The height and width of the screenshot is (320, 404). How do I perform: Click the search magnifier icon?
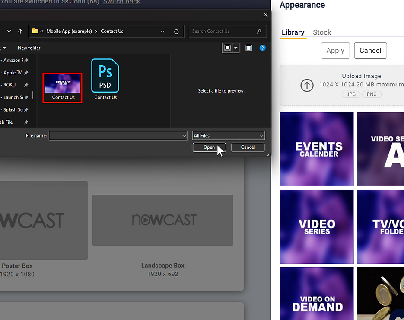coord(259,31)
